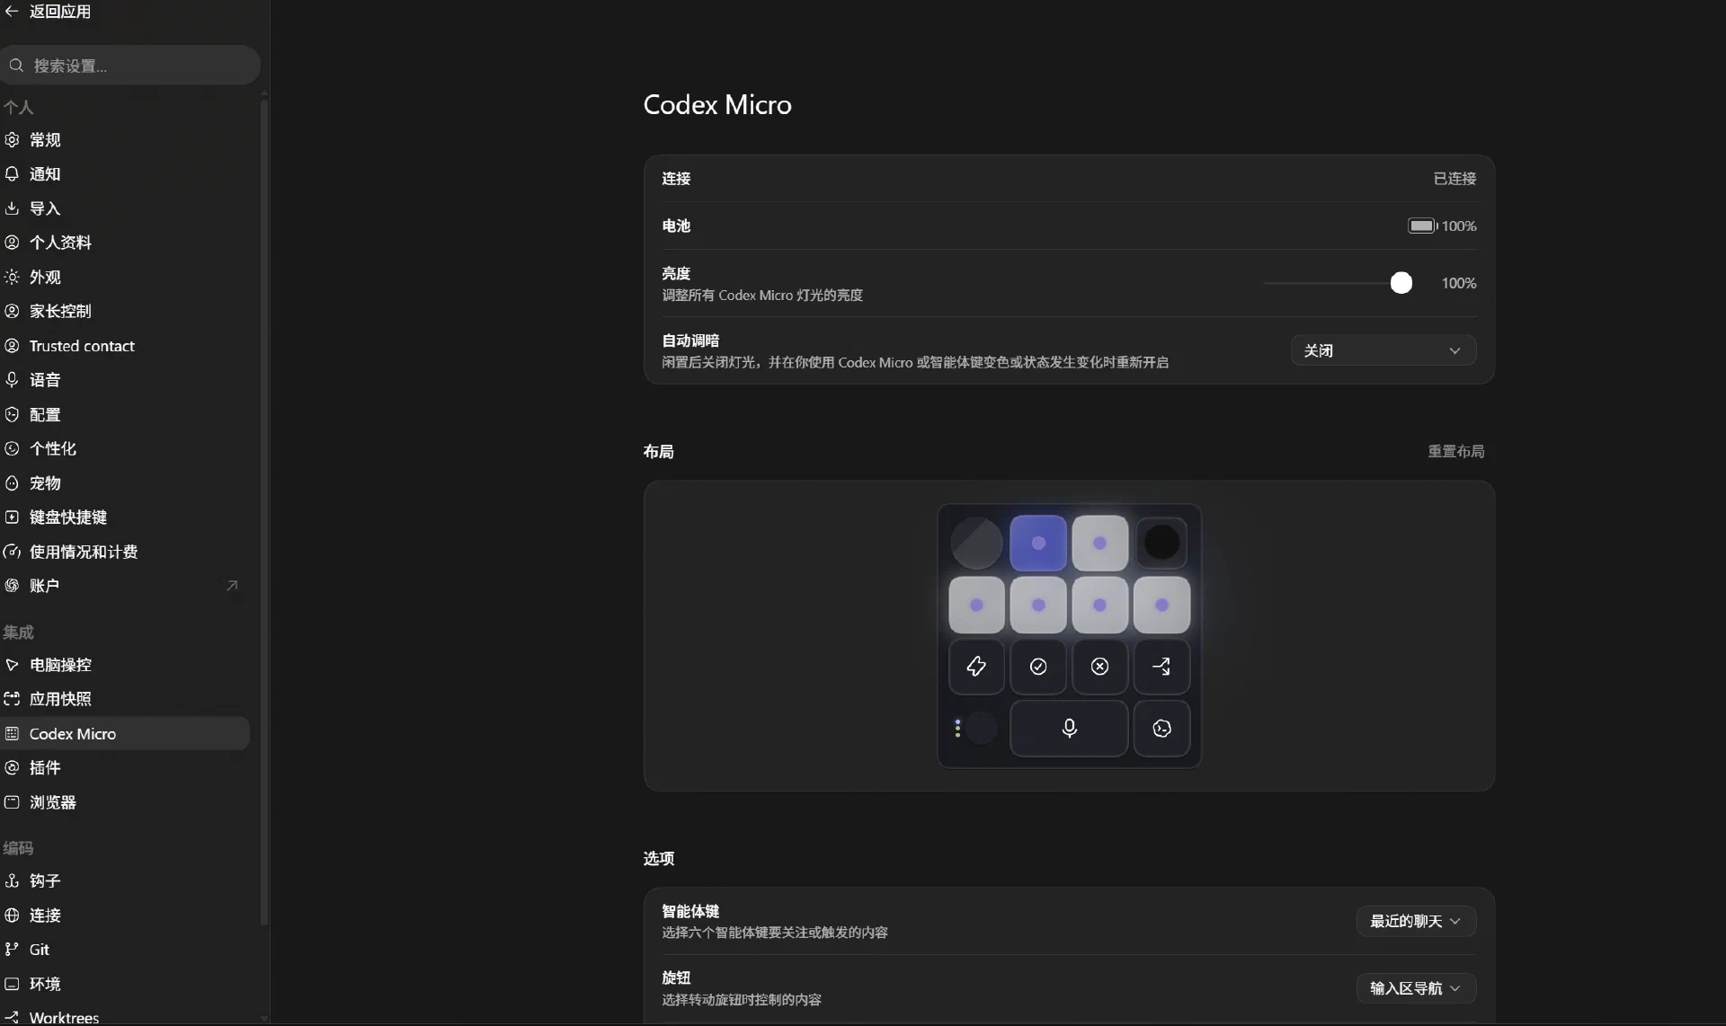Click the lightning bolt key
1726x1026 pixels.
(x=976, y=667)
